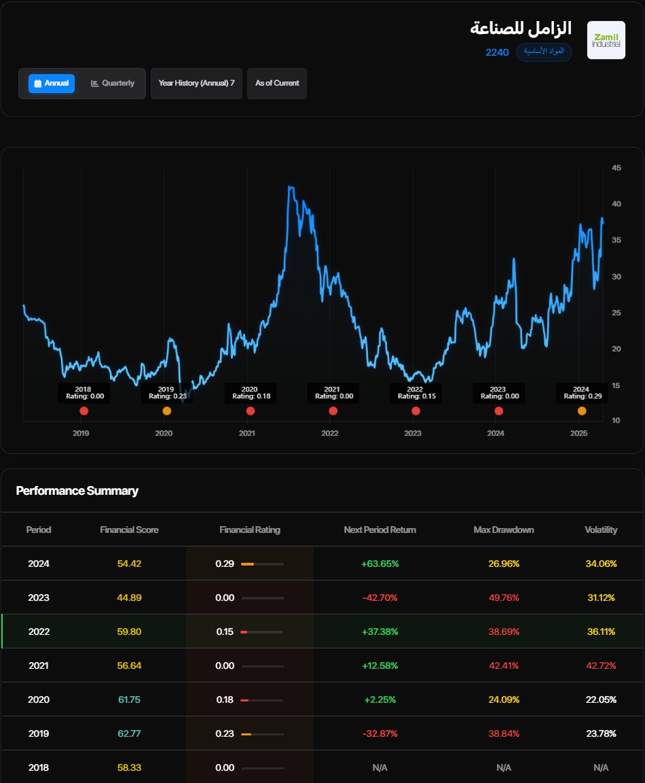645x783 pixels.
Task: Click the Volatility column header
Action: tap(601, 530)
